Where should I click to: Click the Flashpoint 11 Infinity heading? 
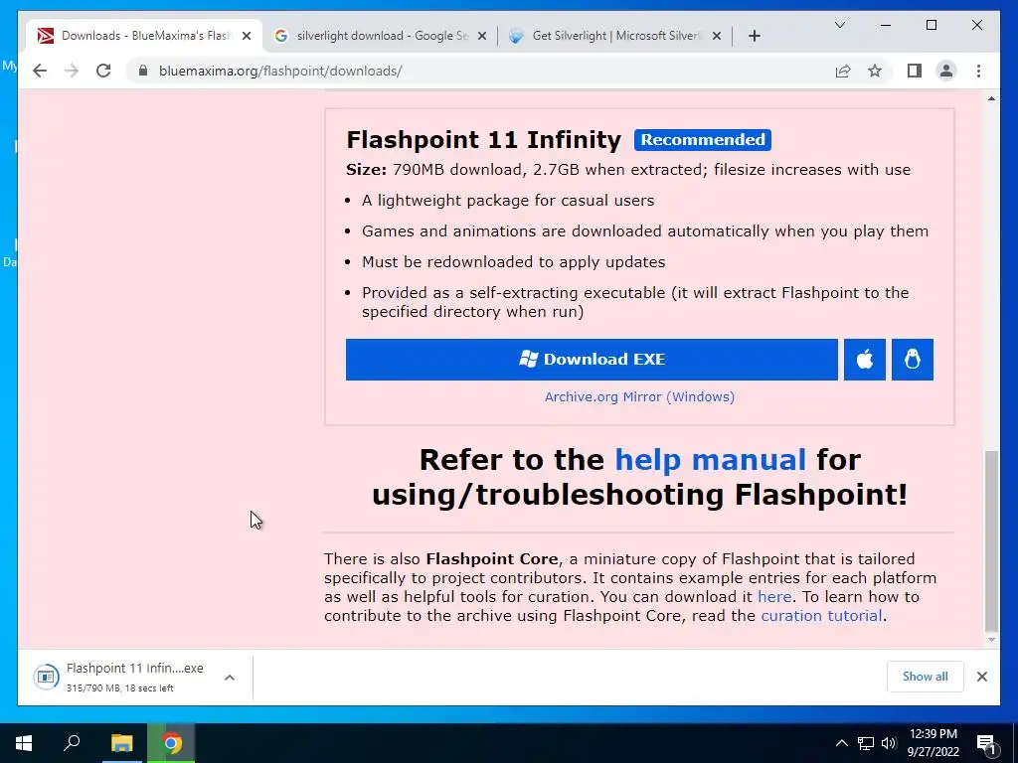484,139
